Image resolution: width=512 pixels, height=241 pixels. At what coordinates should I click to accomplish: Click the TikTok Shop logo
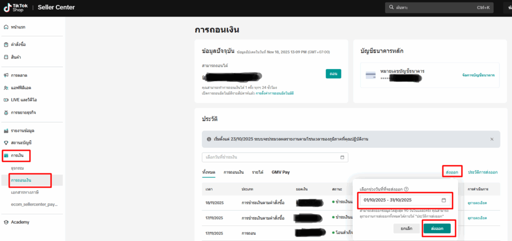16,7
